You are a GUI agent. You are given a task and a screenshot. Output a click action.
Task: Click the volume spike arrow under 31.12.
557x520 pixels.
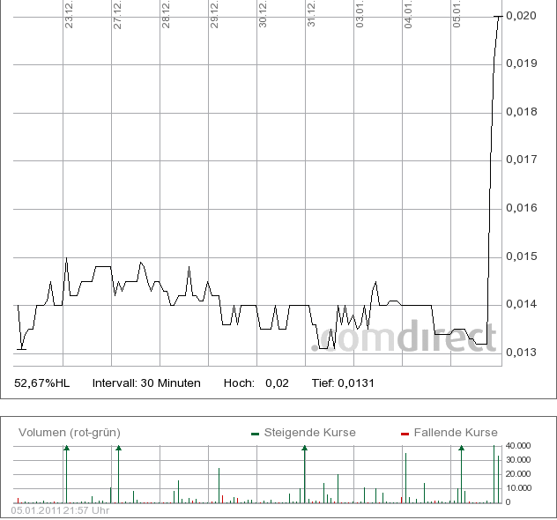pyautogui.click(x=304, y=449)
